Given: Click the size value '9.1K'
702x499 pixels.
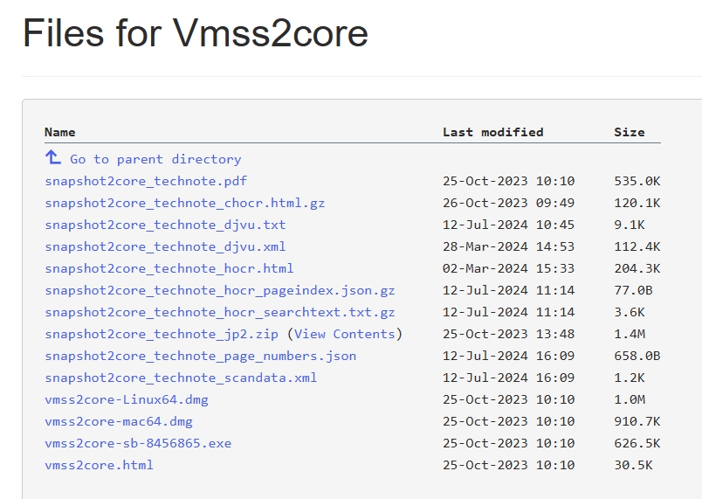Looking at the screenshot, I should 630,225.
